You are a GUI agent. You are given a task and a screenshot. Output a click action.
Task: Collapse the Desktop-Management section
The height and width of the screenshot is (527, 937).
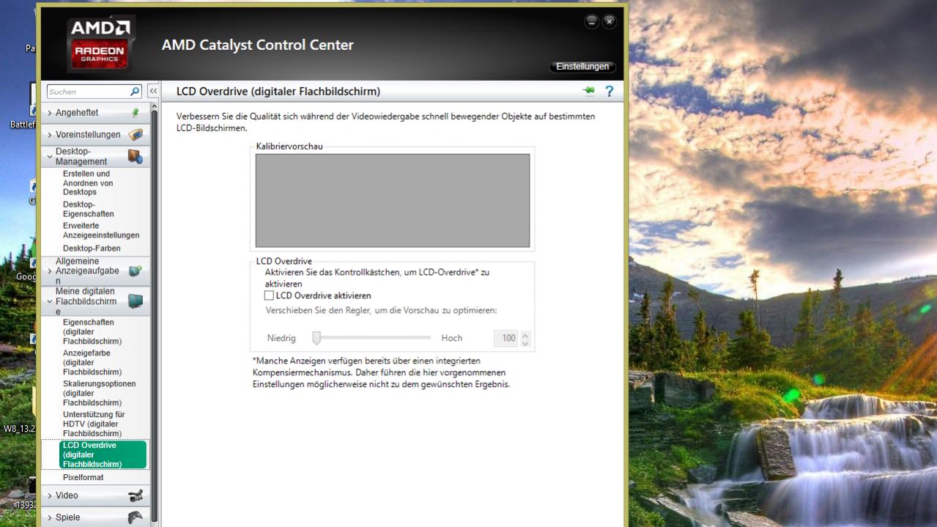50,156
